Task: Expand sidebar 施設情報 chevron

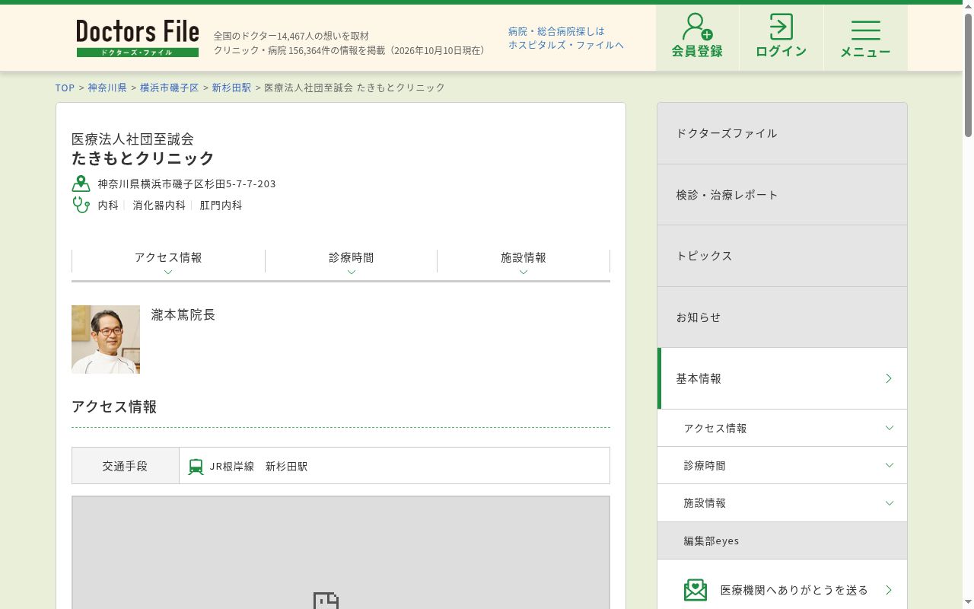Action: tap(890, 503)
